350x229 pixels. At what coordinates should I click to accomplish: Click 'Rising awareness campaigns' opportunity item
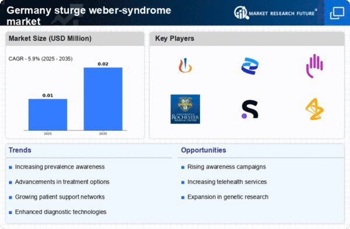(226, 167)
